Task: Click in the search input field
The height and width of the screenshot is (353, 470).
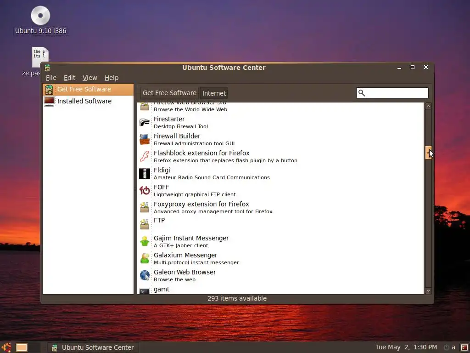Action: (392, 93)
